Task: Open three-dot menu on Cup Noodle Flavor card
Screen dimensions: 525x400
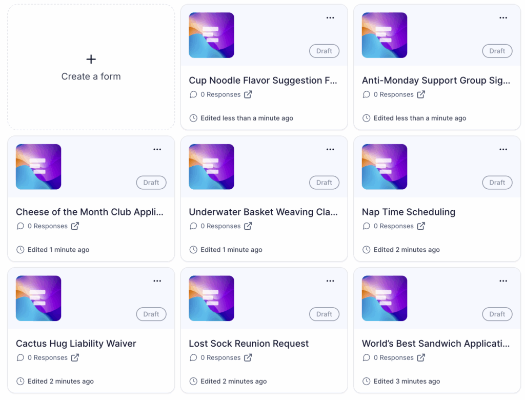Action: (x=330, y=18)
